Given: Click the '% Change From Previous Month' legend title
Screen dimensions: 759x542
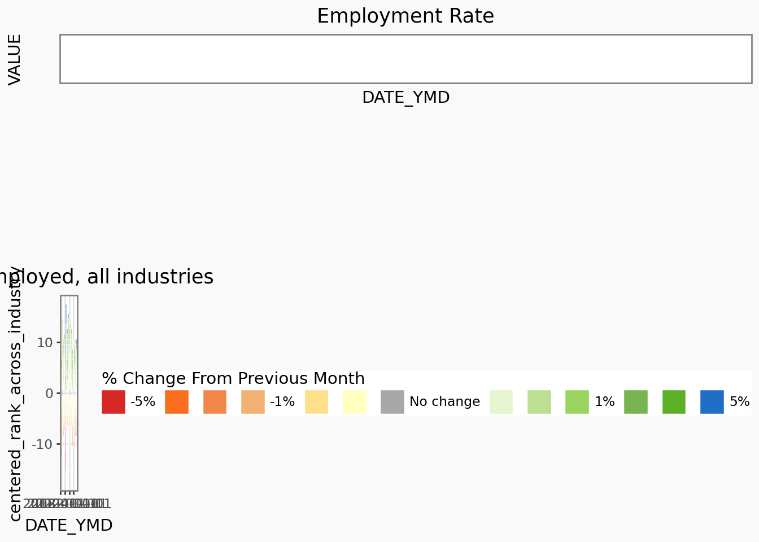Looking at the screenshot, I should (x=233, y=378).
